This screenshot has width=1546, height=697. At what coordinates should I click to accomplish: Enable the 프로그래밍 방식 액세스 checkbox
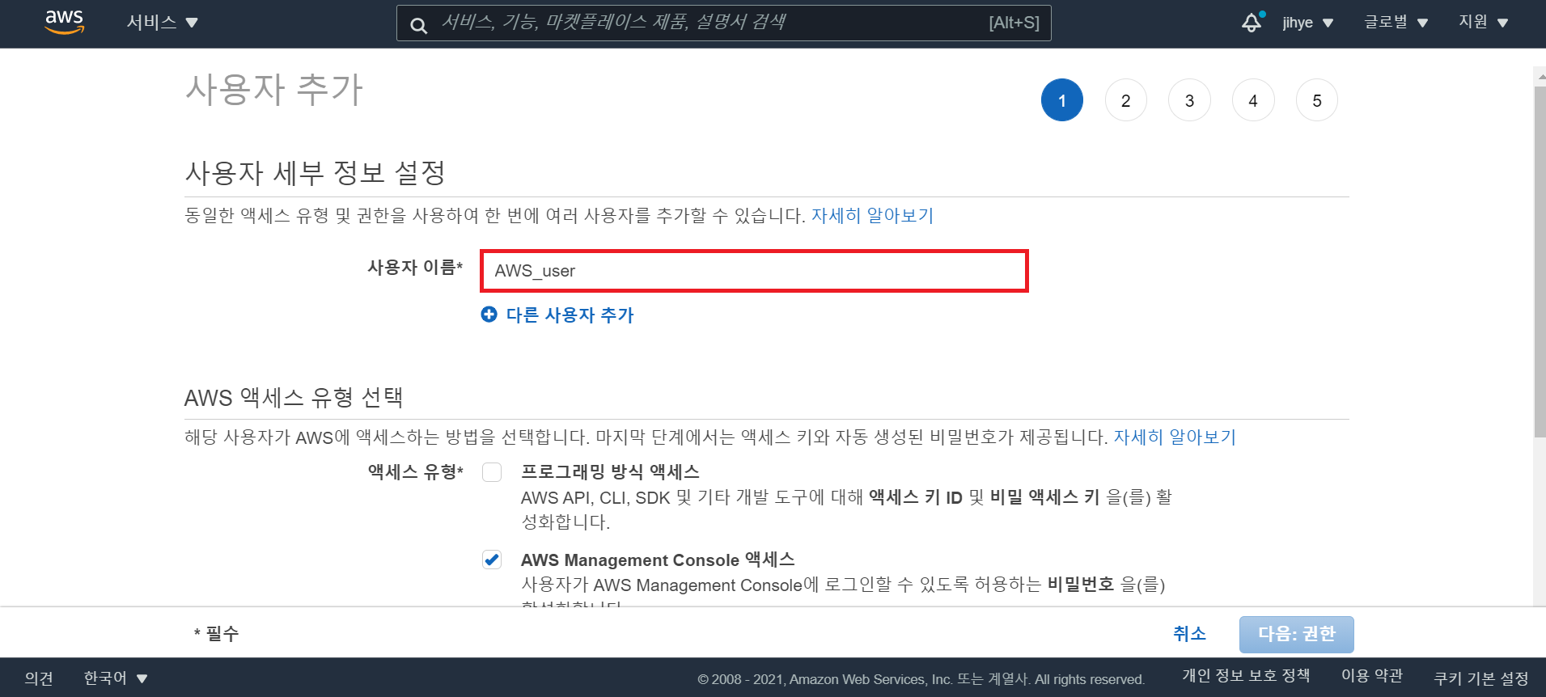pyautogui.click(x=492, y=472)
